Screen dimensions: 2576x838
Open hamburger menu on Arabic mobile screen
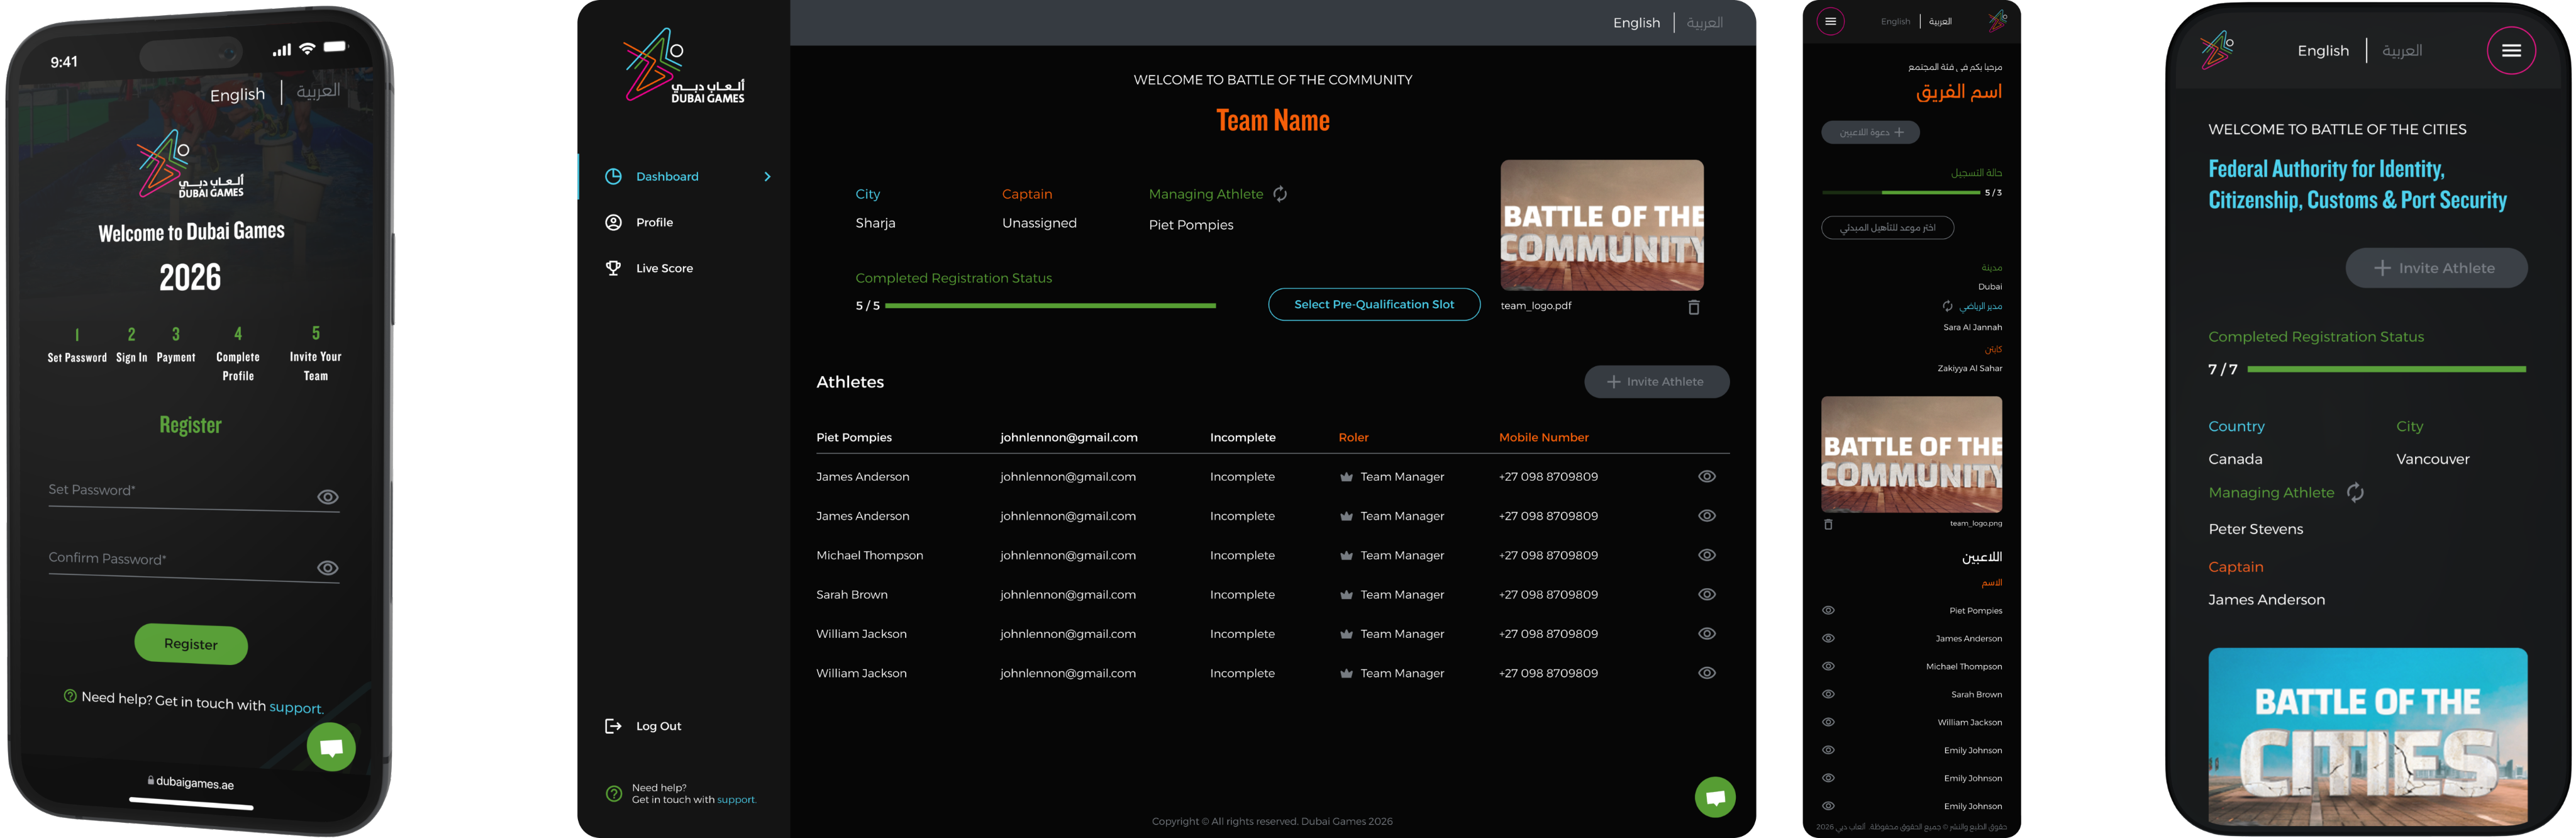coord(1830,21)
